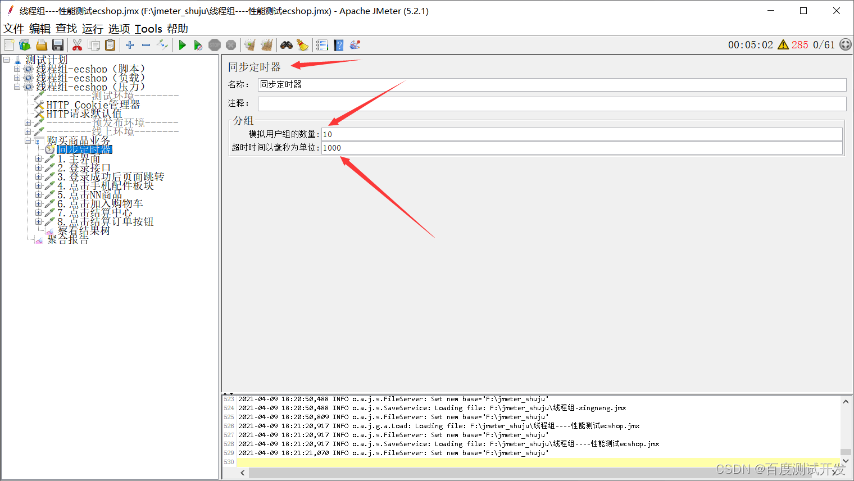
Task: Click the 模拟用户组的数量 field
Action: pos(582,134)
